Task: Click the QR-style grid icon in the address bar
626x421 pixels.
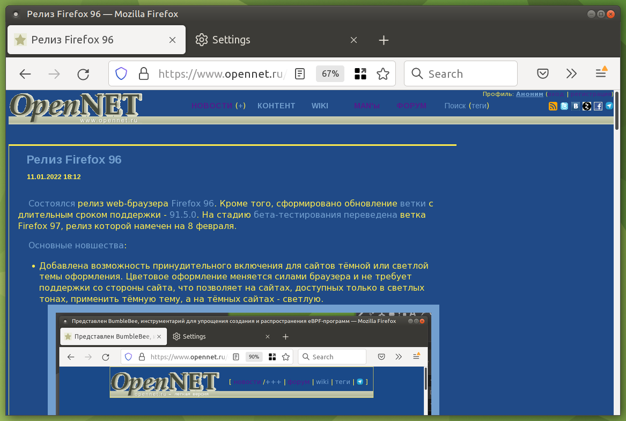Action: click(360, 74)
